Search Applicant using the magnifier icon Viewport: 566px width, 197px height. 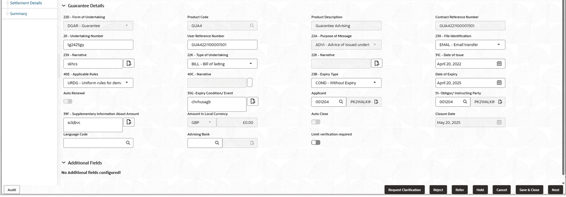[x=341, y=101]
